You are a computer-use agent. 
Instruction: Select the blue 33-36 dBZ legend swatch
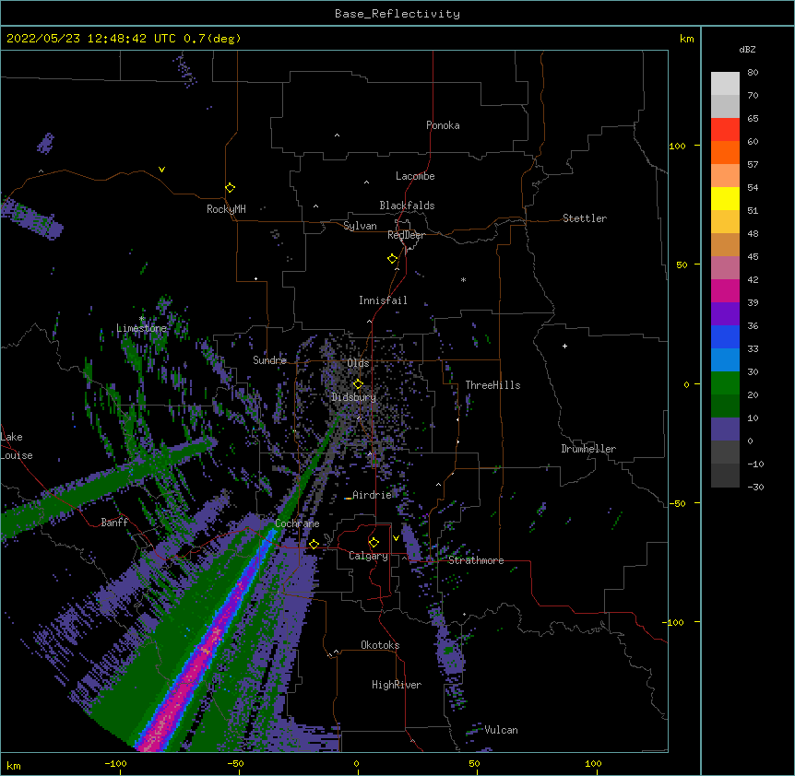coord(725,336)
